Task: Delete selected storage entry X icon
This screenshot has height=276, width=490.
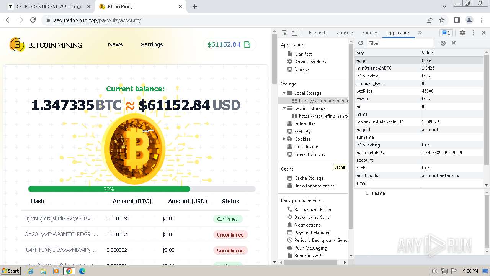Action: pos(454,43)
